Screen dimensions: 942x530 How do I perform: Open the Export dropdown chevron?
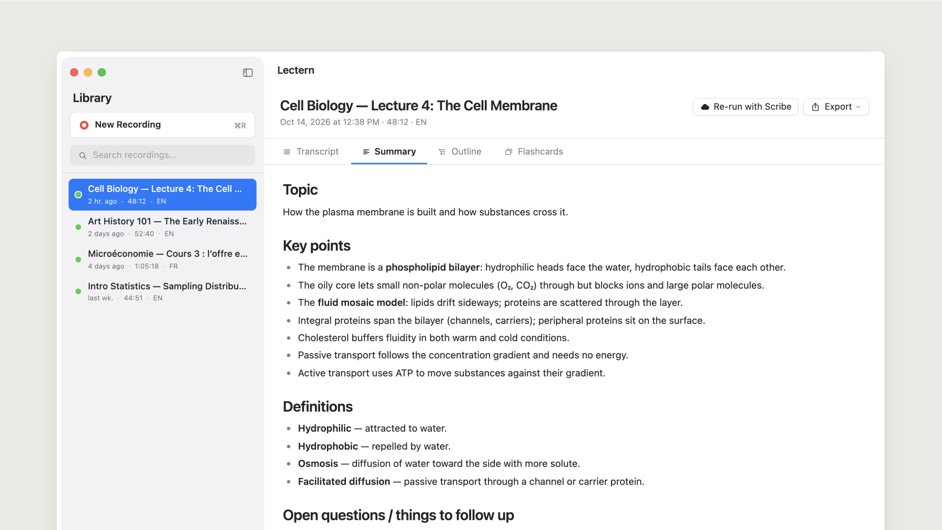pyautogui.click(x=858, y=107)
